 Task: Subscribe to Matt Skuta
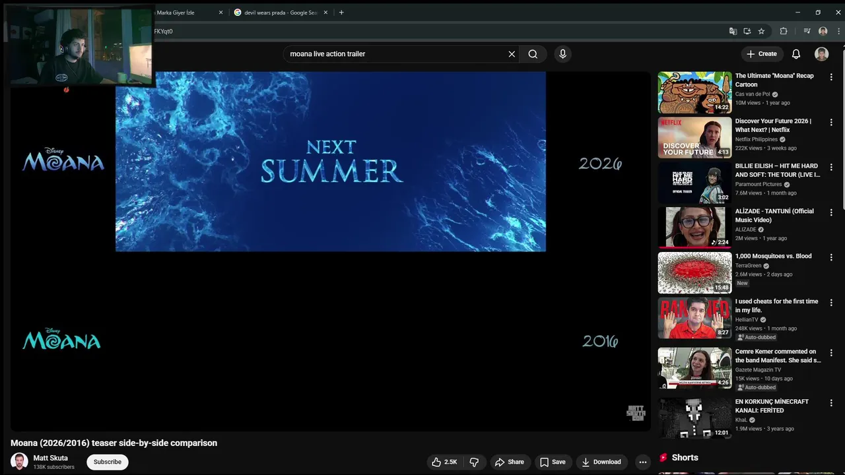click(x=108, y=462)
